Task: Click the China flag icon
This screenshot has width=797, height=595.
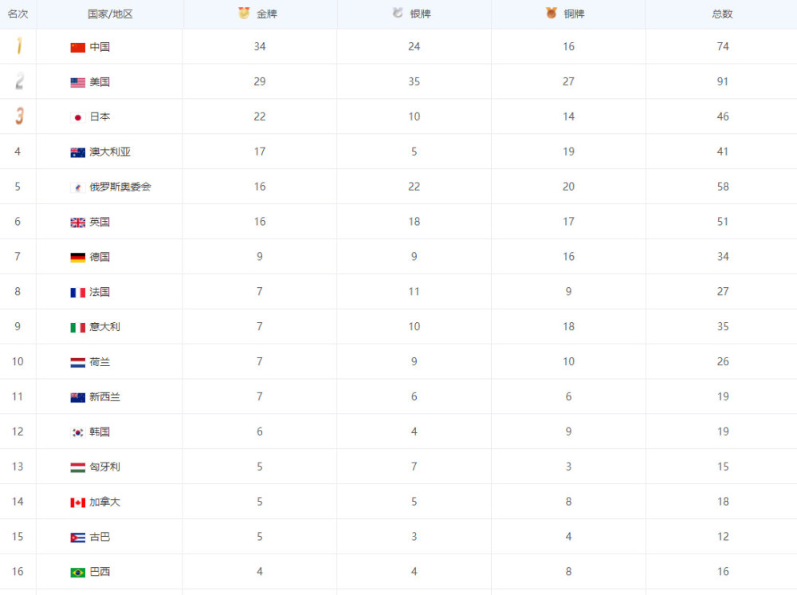Action: (78, 47)
